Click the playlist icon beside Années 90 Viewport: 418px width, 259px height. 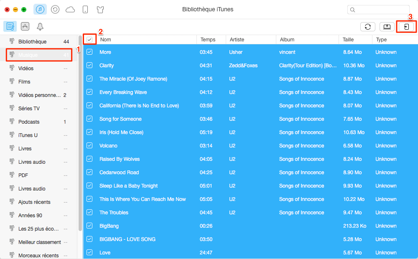12,215
